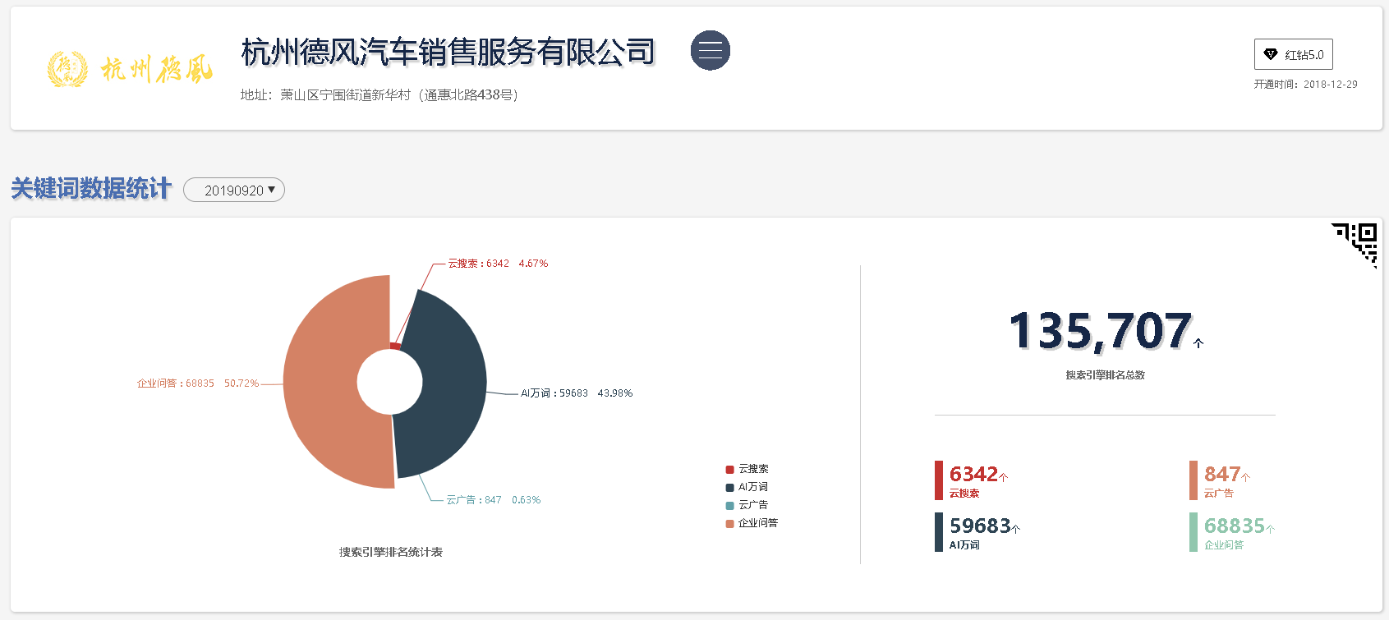Click the company address line
The width and height of the screenshot is (1389, 620).
point(379,95)
